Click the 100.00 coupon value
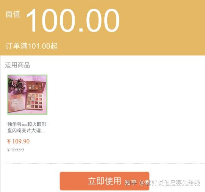The width and height of the screenshot is (205, 192). coord(73,20)
